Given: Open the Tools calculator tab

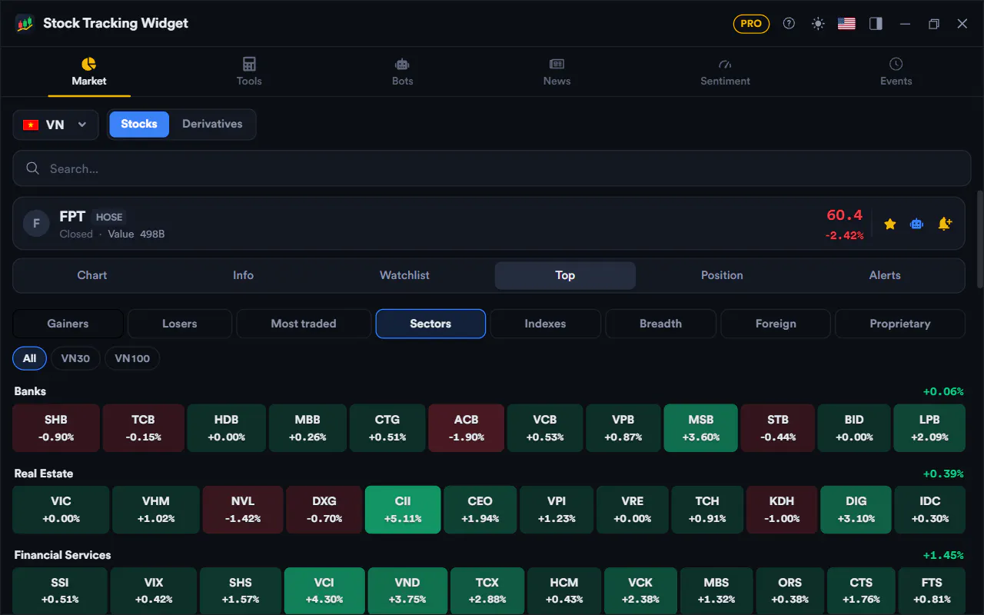Looking at the screenshot, I should point(249,71).
